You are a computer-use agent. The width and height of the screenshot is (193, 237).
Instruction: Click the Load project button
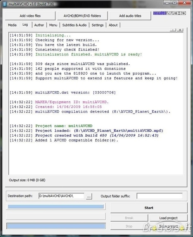click(169, 218)
